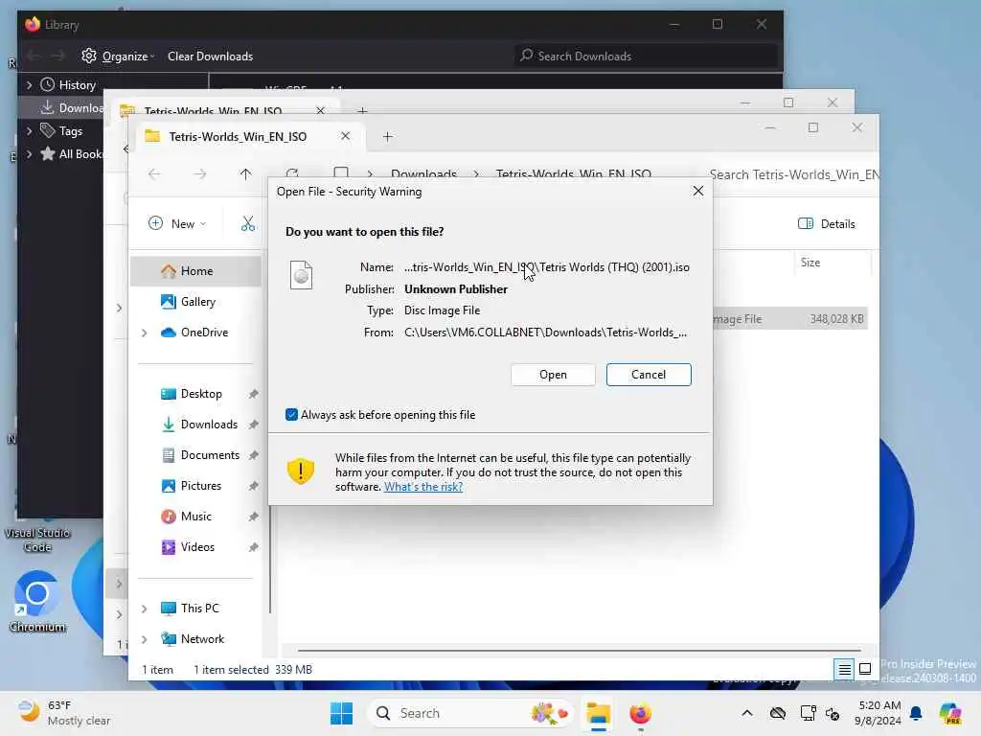Screen dimensions: 981x736
Task: Click the yellow warning shield icon
Action: pyautogui.click(x=300, y=471)
